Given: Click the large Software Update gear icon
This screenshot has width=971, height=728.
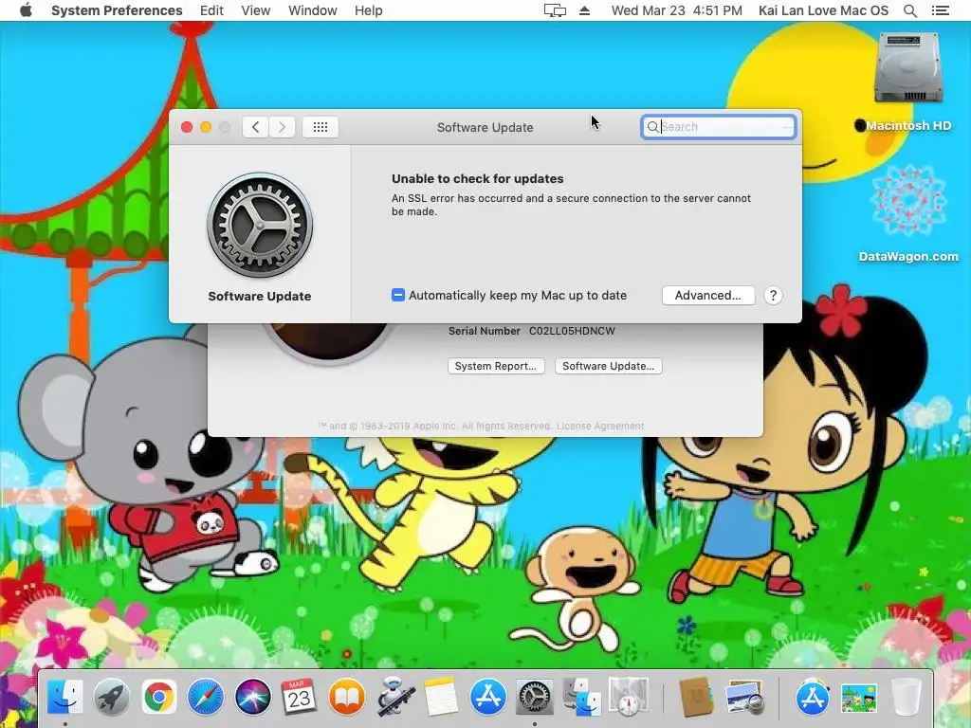Looking at the screenshot, I should coord(260,225).
